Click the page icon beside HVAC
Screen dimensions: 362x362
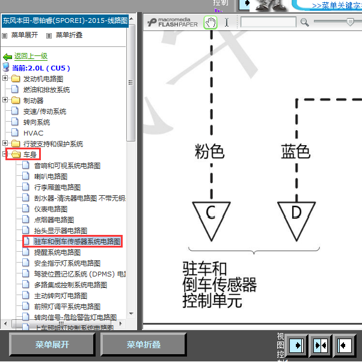click(x=15, y=133)
